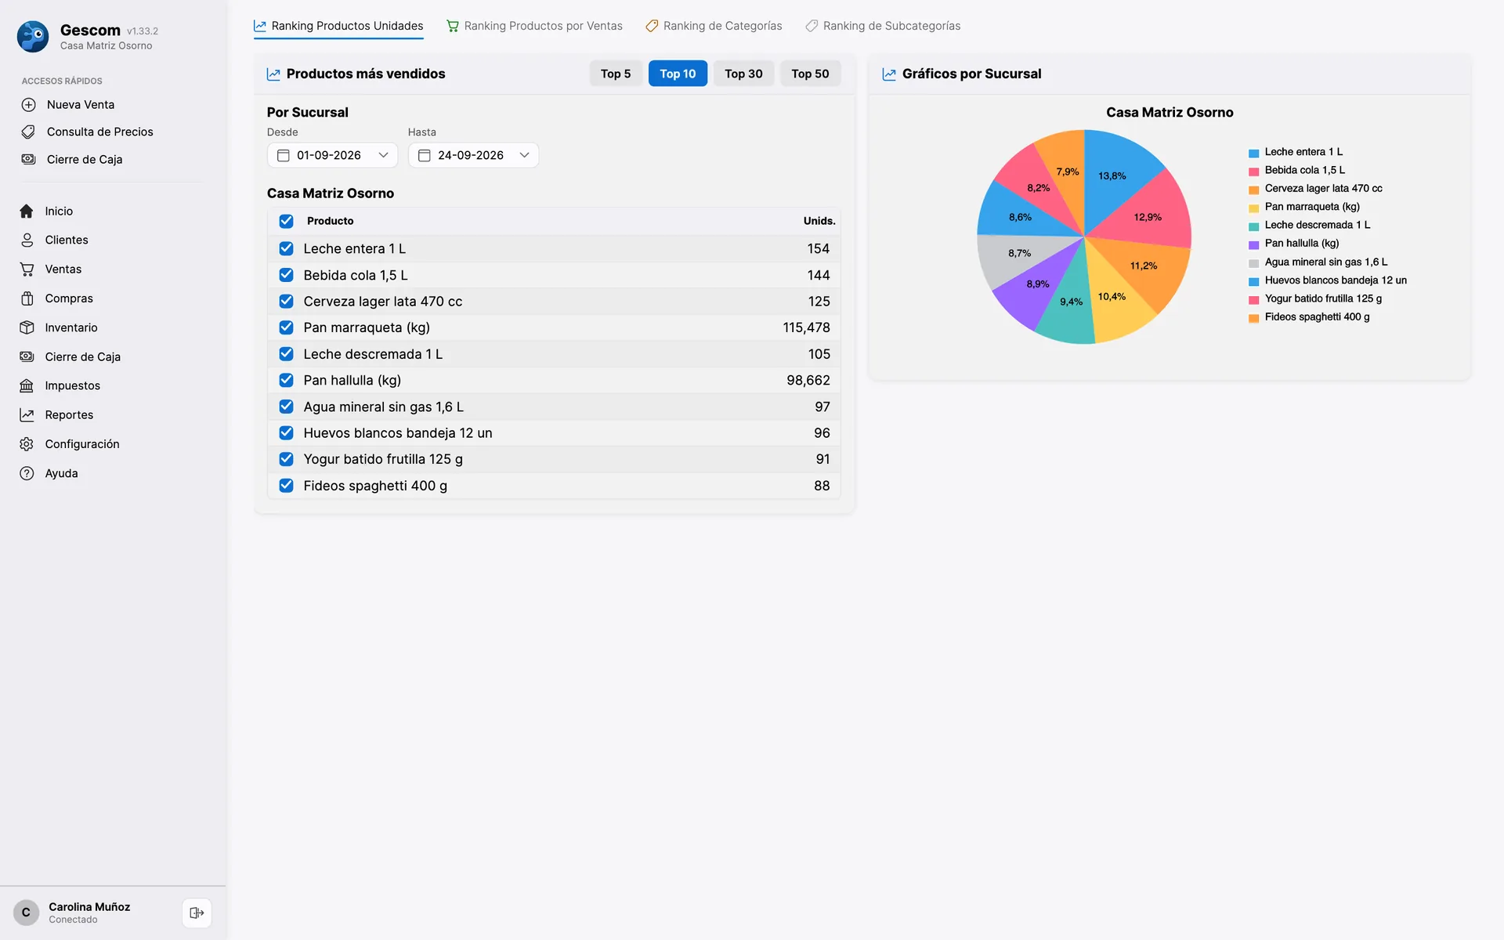Click the logout icon beside Carolina Muñoz
The height and width of the screenshot is (940, 1504).
pos(197,913)
